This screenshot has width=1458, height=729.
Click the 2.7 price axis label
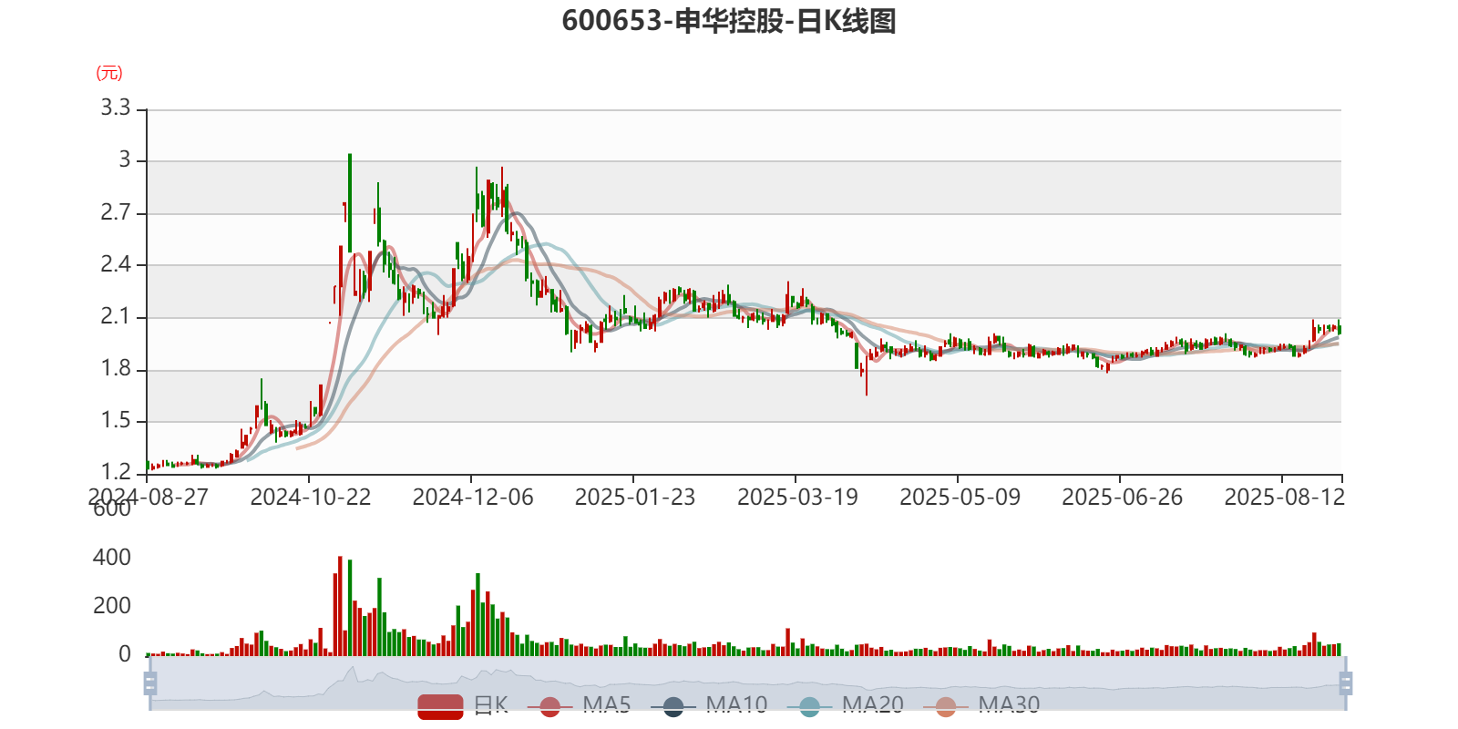116,212
